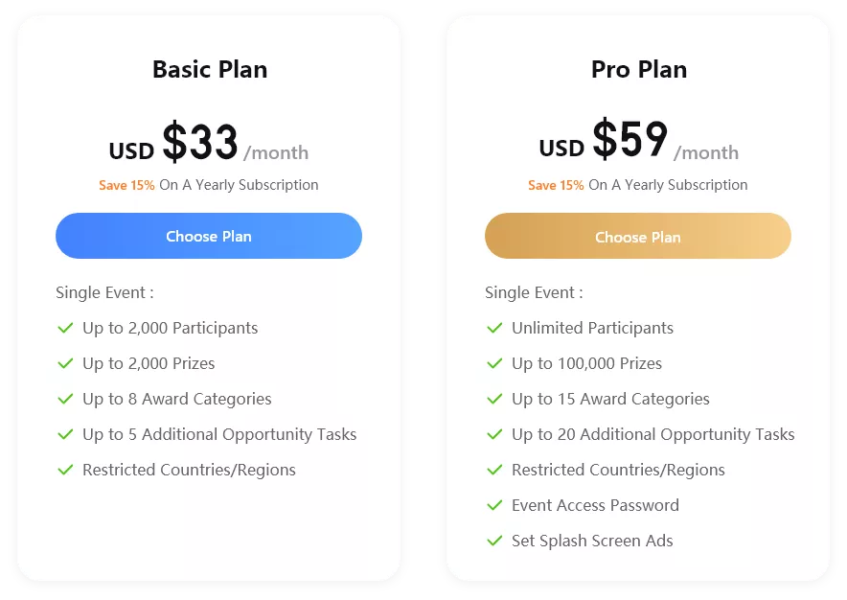The image size is (847, 600).
Task: Click checkmark beside Set Splash Screen Ads
Action: [x=494, y=541]
